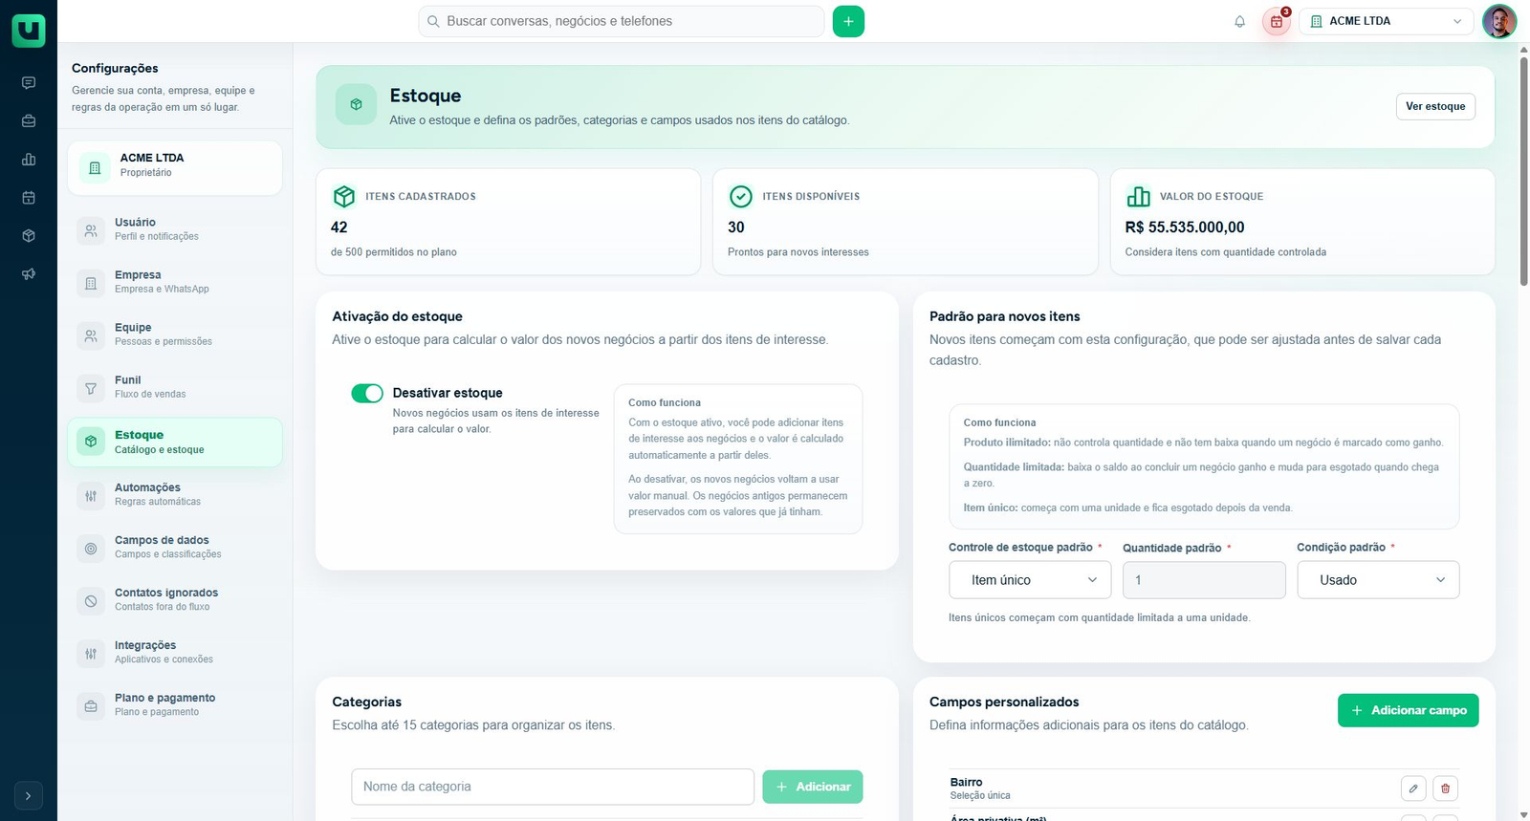Open the megaphone campaigns icon in left rail
Image resolution: width=1530 pixels, height=821 pixels.
pos(29,274)
